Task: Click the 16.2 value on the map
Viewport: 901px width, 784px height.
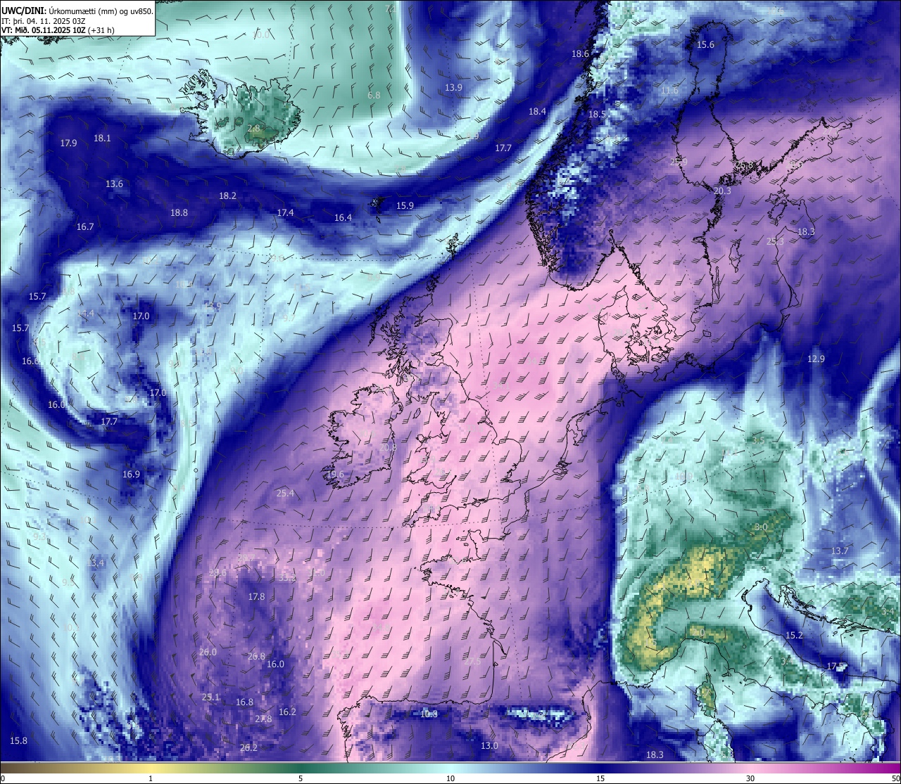Action: (x=287, y=712)
